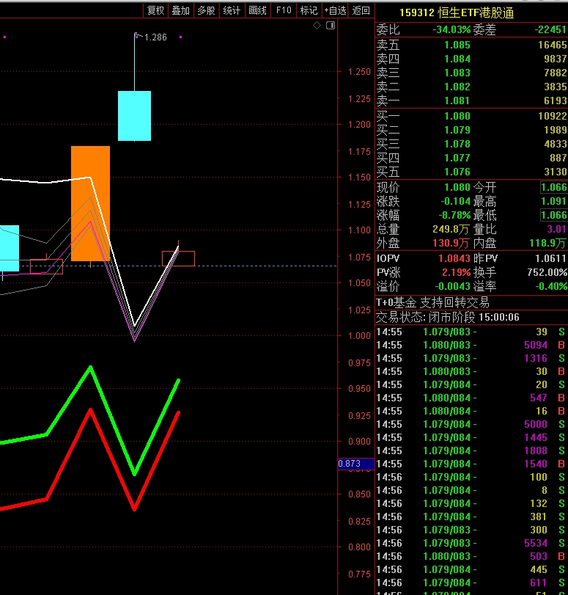Add stock via +自选 button
Image resolution: width=568 pixels, height=595 pixels.
(x=335, y=10)
